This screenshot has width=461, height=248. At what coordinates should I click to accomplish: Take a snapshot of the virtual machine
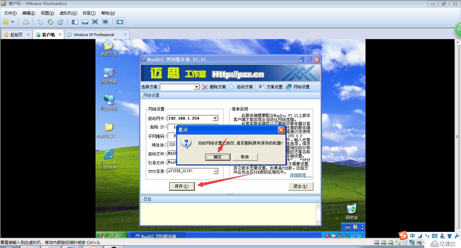click(x=40, y=22)
